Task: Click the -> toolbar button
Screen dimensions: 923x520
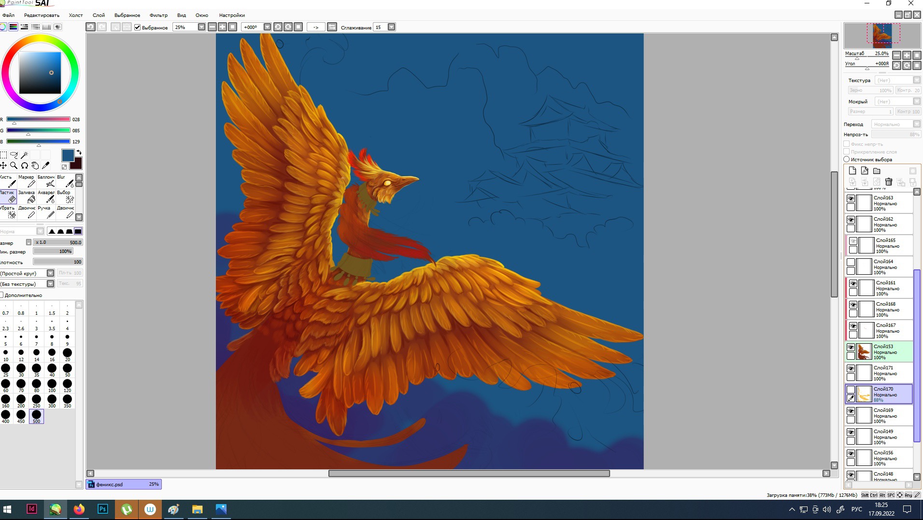Action: [x=316, y=27]
